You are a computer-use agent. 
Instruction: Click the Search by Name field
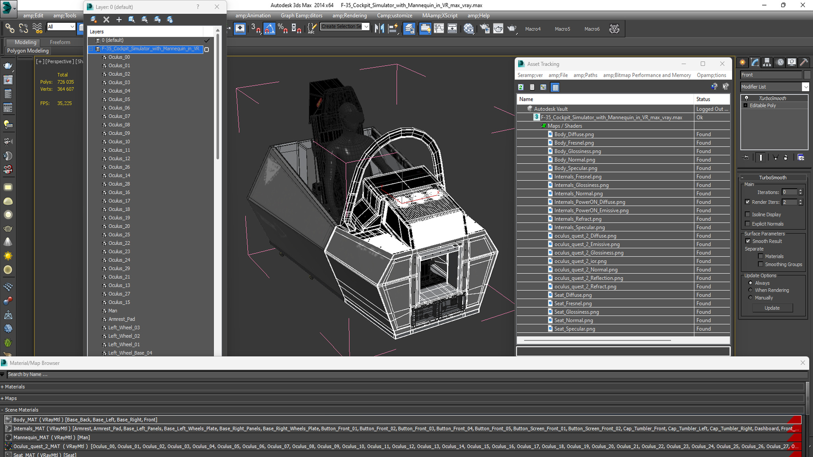(x=406, y=374)
